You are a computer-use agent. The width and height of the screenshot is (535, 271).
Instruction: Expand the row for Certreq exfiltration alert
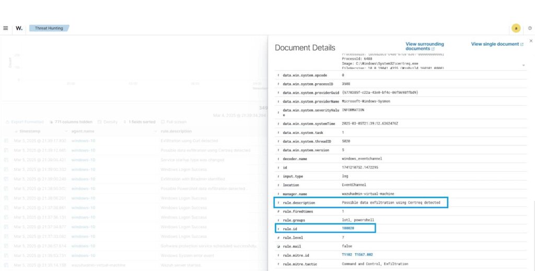click(6, 150)
